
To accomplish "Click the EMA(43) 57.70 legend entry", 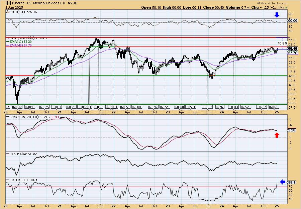I will click(19, 45).
